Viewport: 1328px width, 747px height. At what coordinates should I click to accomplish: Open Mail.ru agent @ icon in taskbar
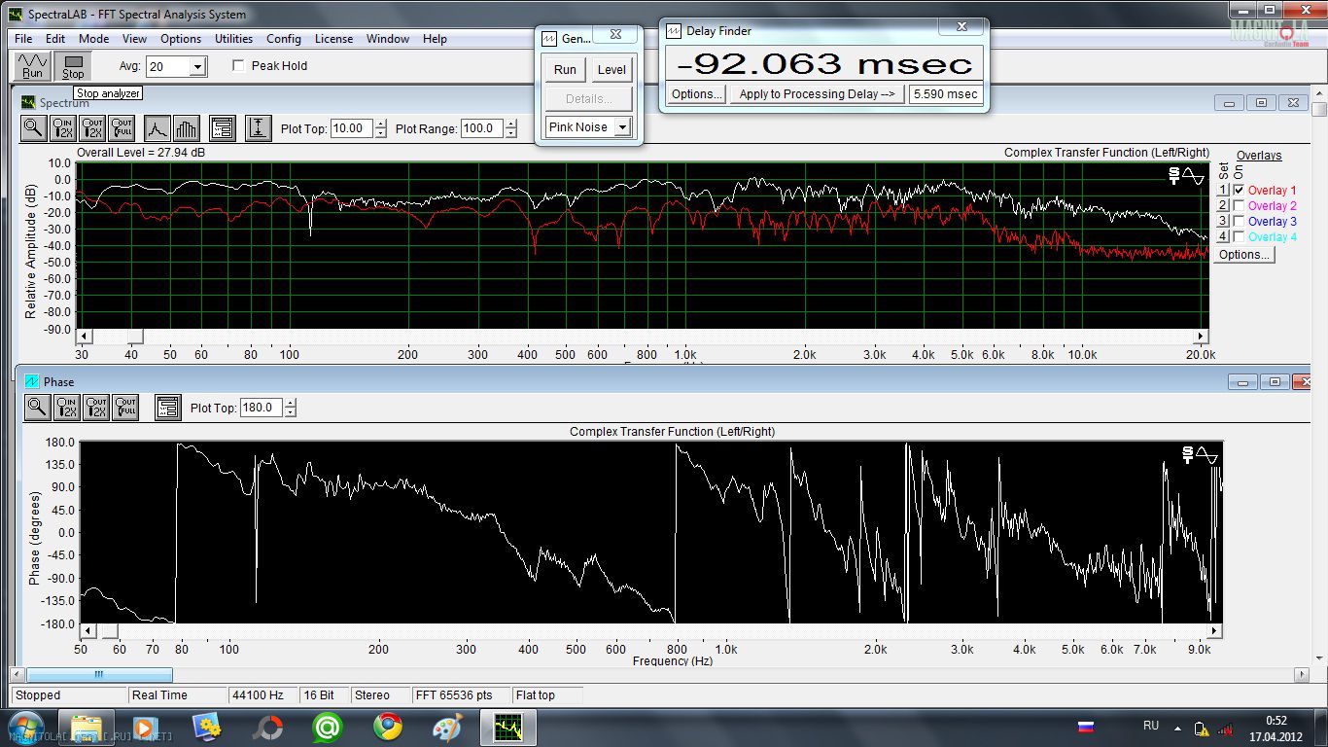[x=328, y=727]
